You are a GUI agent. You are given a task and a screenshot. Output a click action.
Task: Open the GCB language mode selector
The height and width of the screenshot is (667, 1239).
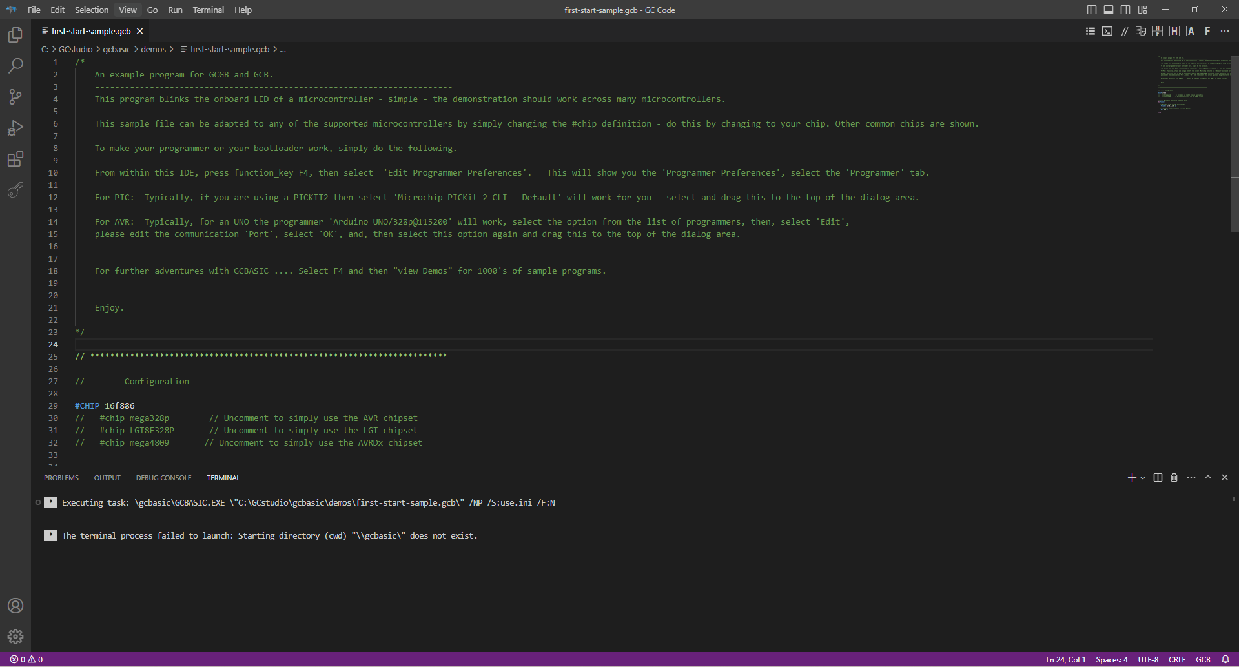click(1203, 659)
